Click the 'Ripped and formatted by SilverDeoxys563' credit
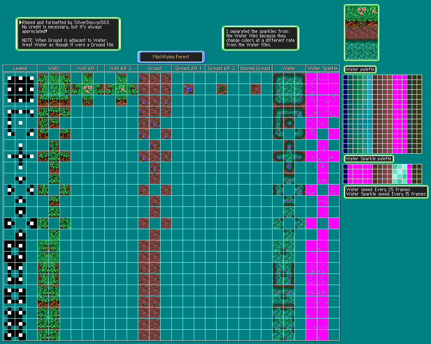The width and height of the screenshot is (431, 344). [x=66, y=22]
